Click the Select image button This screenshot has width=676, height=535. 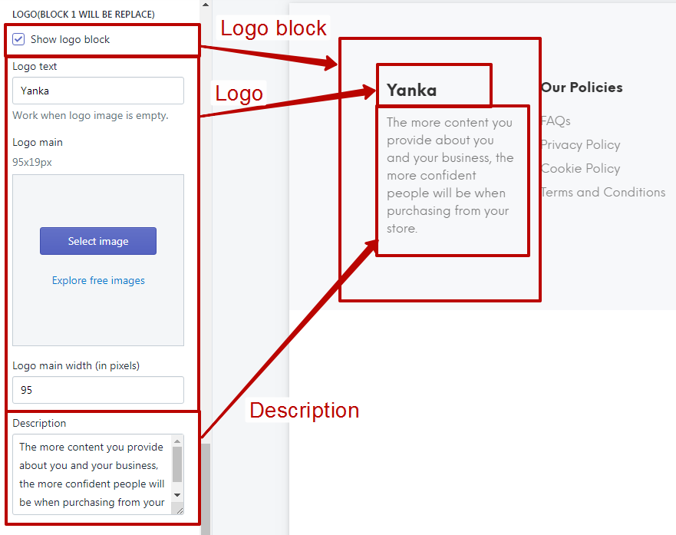point(97,240)
